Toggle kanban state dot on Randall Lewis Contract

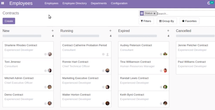pyautogui.click(x=161, y=87)
